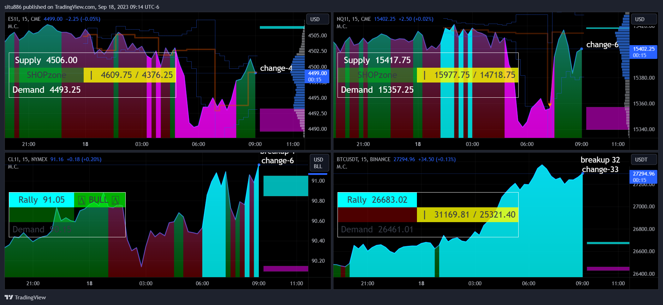Image resolution: width=663 pixels, height=305 pixels.
Task: Click the orange triangle marker on NQ1! chart
Action: [x=550, y=105]
